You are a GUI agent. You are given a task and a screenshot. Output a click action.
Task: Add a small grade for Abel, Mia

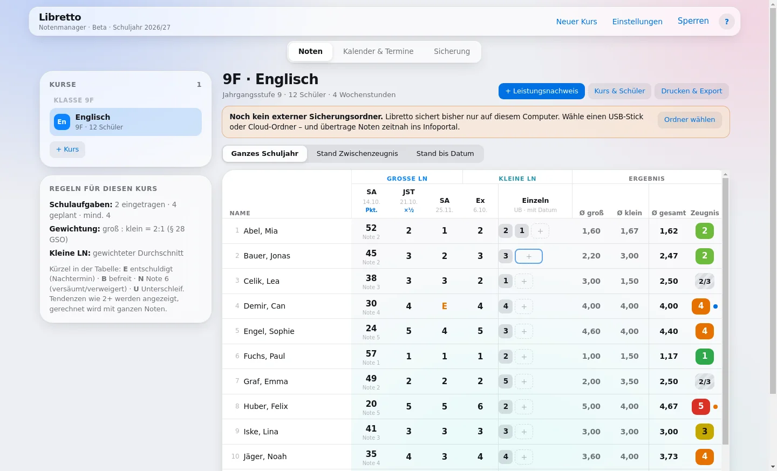click(540, 231)
